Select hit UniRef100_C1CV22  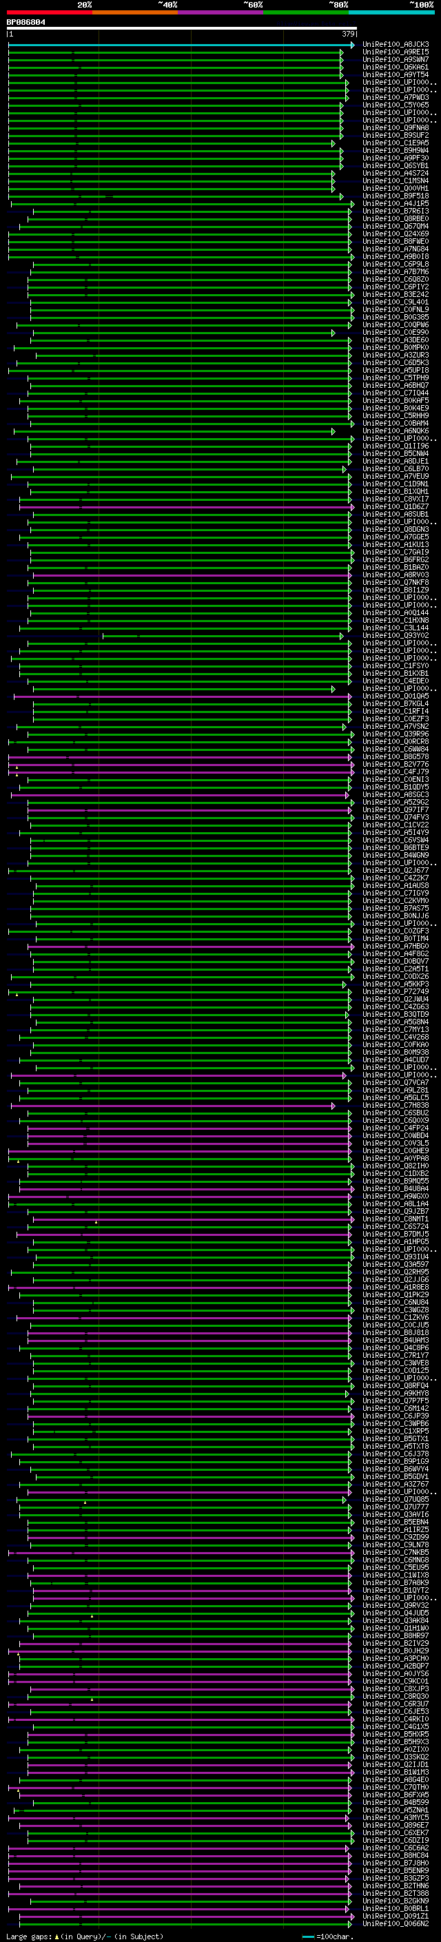pos(396,825)
